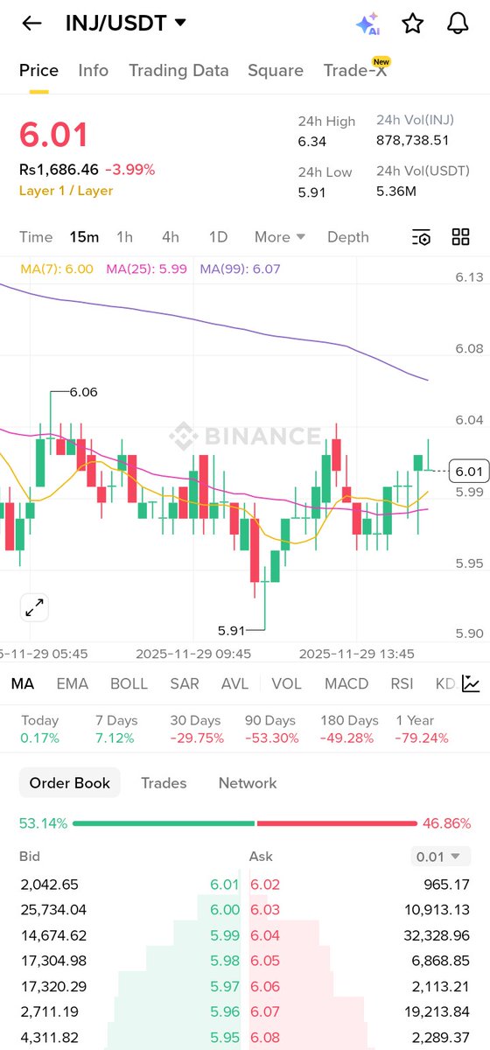Select the 4h timeframe
This screenshot has width=490, height=1050.
171,237
